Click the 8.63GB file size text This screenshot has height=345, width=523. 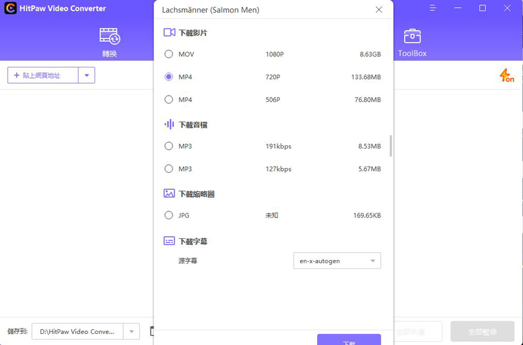(x=370, y=54)
